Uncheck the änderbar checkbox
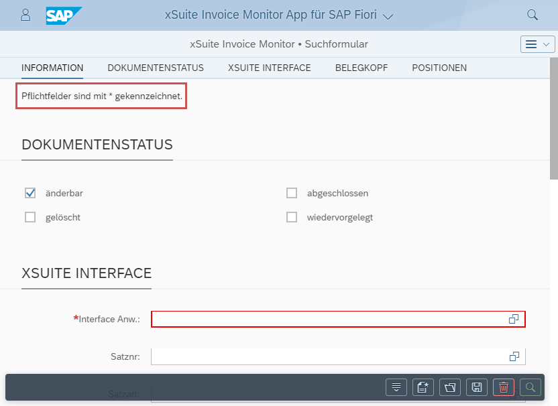Viewport: 558px width, 406px height. (x=30, y=192)
